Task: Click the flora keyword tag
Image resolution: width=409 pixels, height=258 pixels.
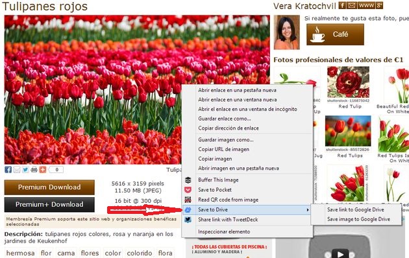Action: (166, 253)
